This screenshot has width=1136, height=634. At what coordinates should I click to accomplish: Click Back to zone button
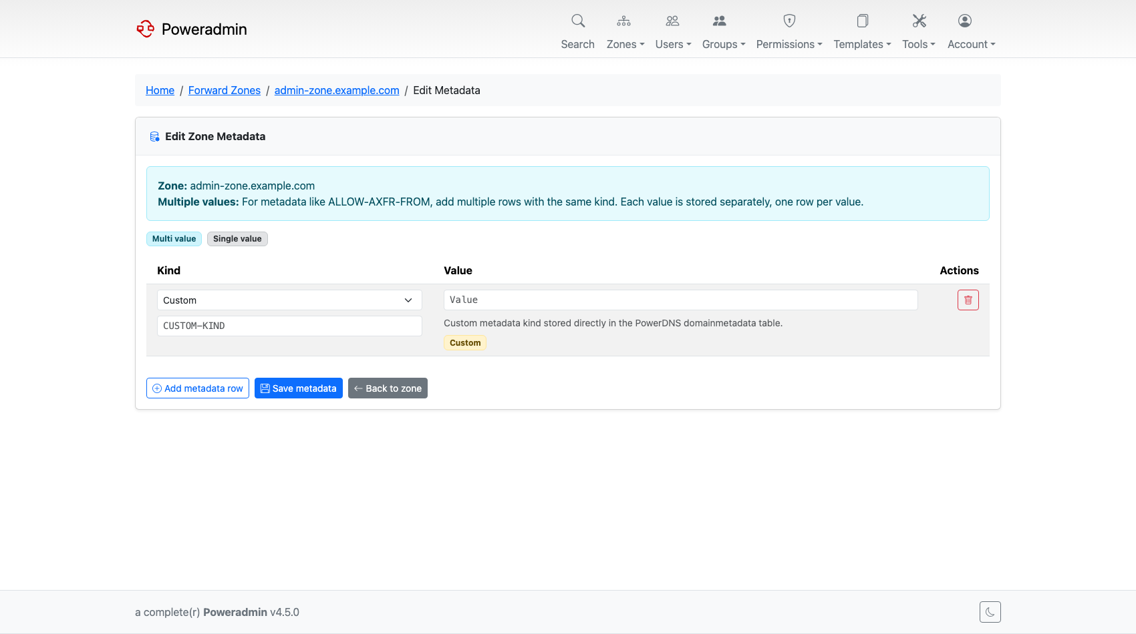[x=388, y=388]
